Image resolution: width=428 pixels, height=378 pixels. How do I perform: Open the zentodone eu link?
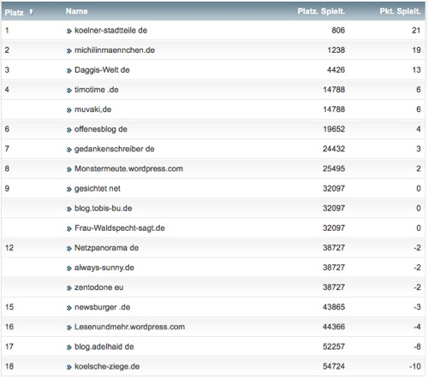[x=98, y=287]
